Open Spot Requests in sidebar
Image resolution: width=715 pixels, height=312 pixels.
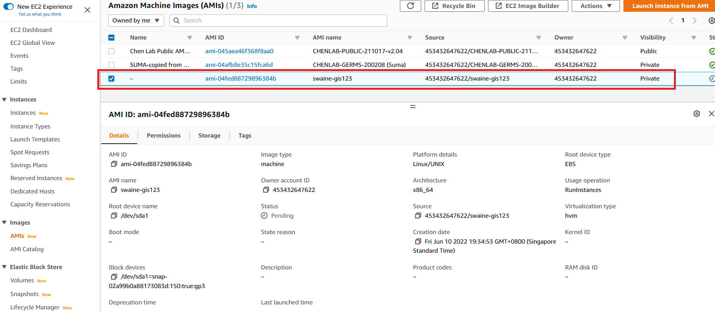coord(30,152)
